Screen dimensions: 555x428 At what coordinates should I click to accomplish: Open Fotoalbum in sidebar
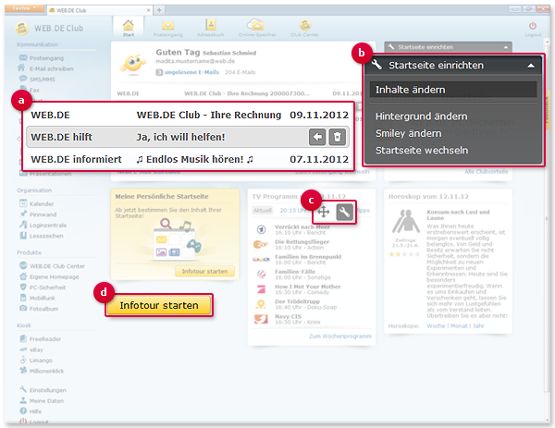click(39, 309)
